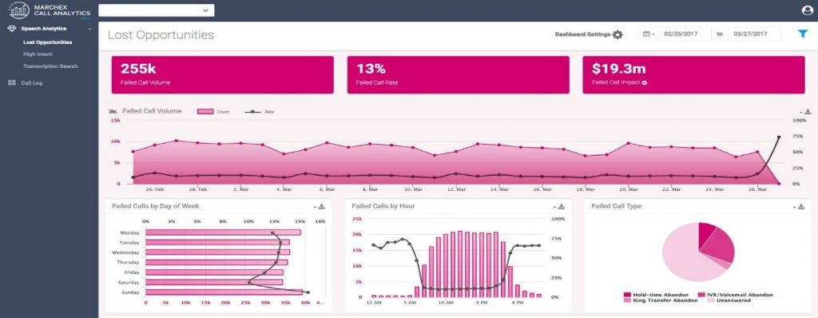Viewport: 818px width, 318px height.
Task: Click the Lost Opportunities page heading
Action: pos(161,35)
